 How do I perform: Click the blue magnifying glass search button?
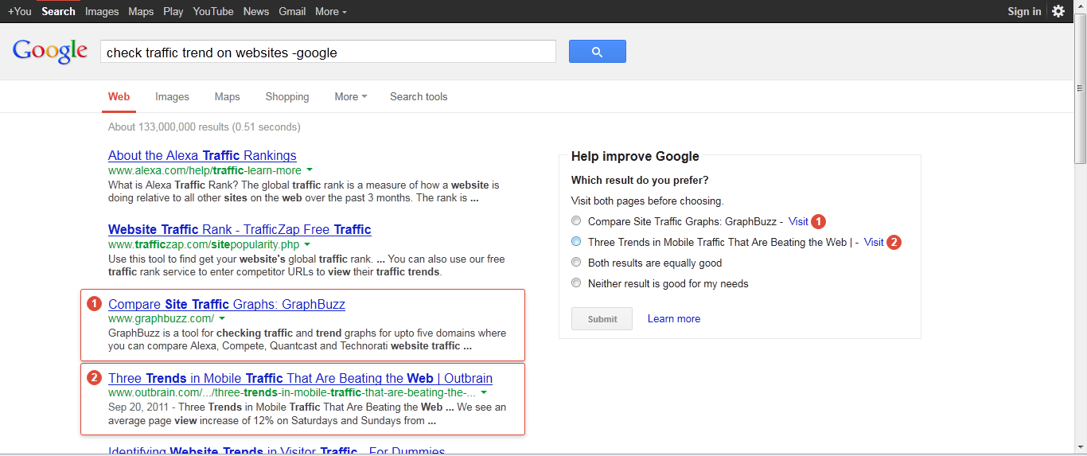(597, 52)
